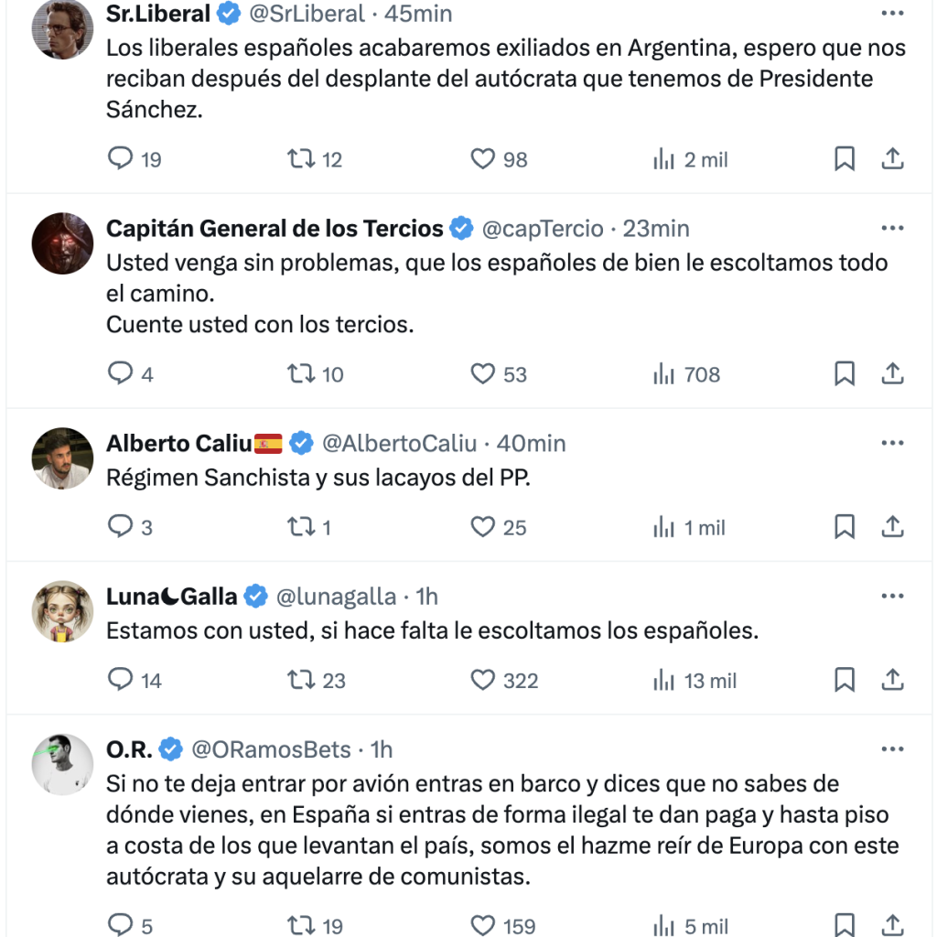Reply to Alberto Caliu's tweet
This screenshot has width=937, height=937.
(x=121, y=527)
